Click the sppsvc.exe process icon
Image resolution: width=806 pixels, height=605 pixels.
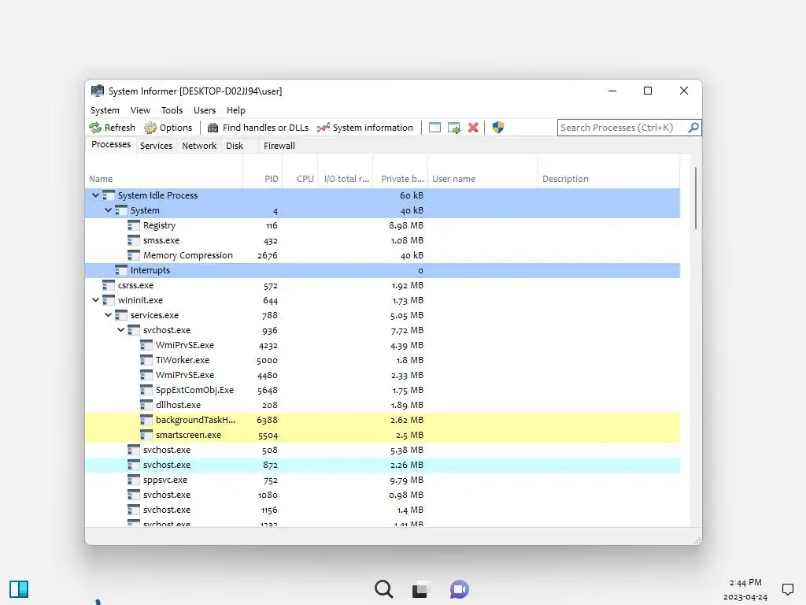point(134,480)
